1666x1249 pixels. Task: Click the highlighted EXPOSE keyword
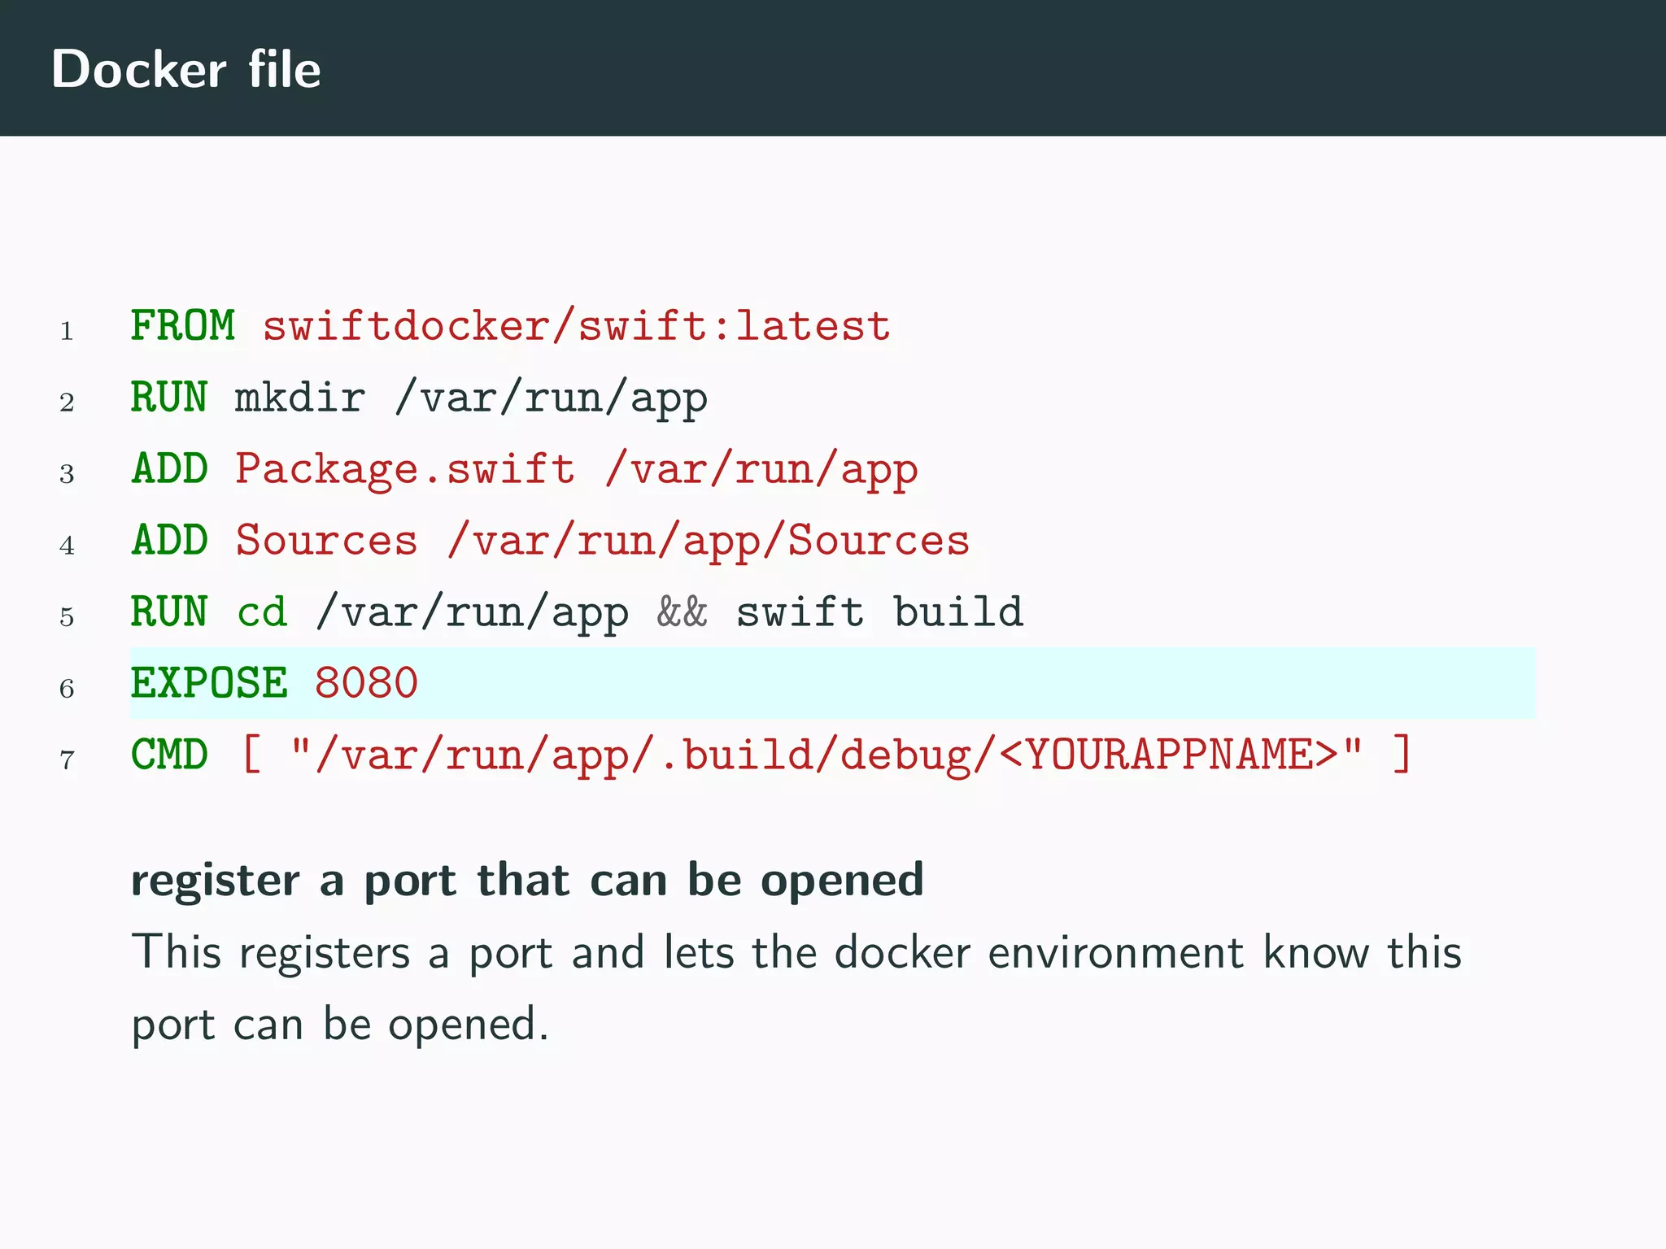(x=209, y=683)
